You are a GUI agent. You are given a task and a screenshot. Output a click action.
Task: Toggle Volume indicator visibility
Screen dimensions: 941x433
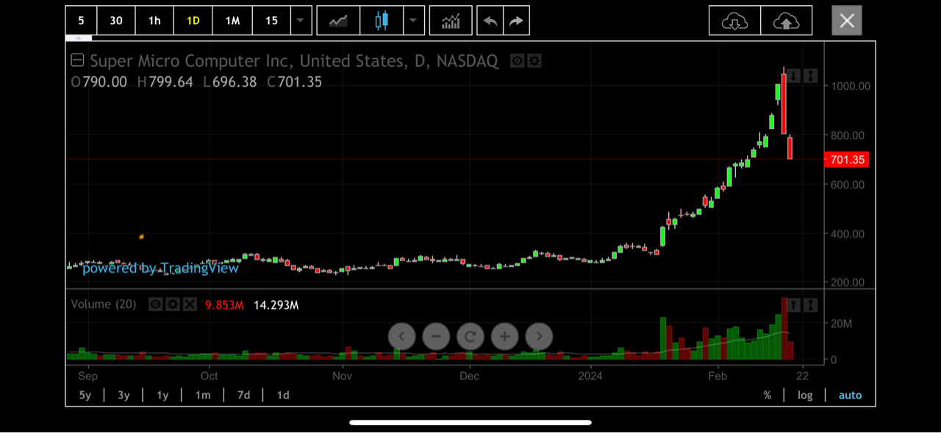(155, 305)
